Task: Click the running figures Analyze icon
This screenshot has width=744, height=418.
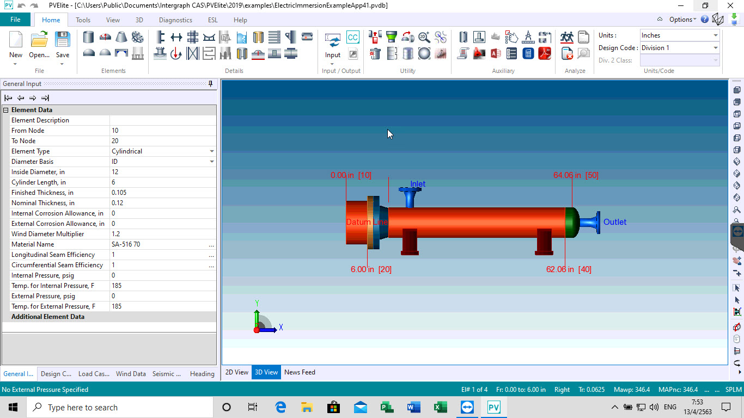Action: 567,37
